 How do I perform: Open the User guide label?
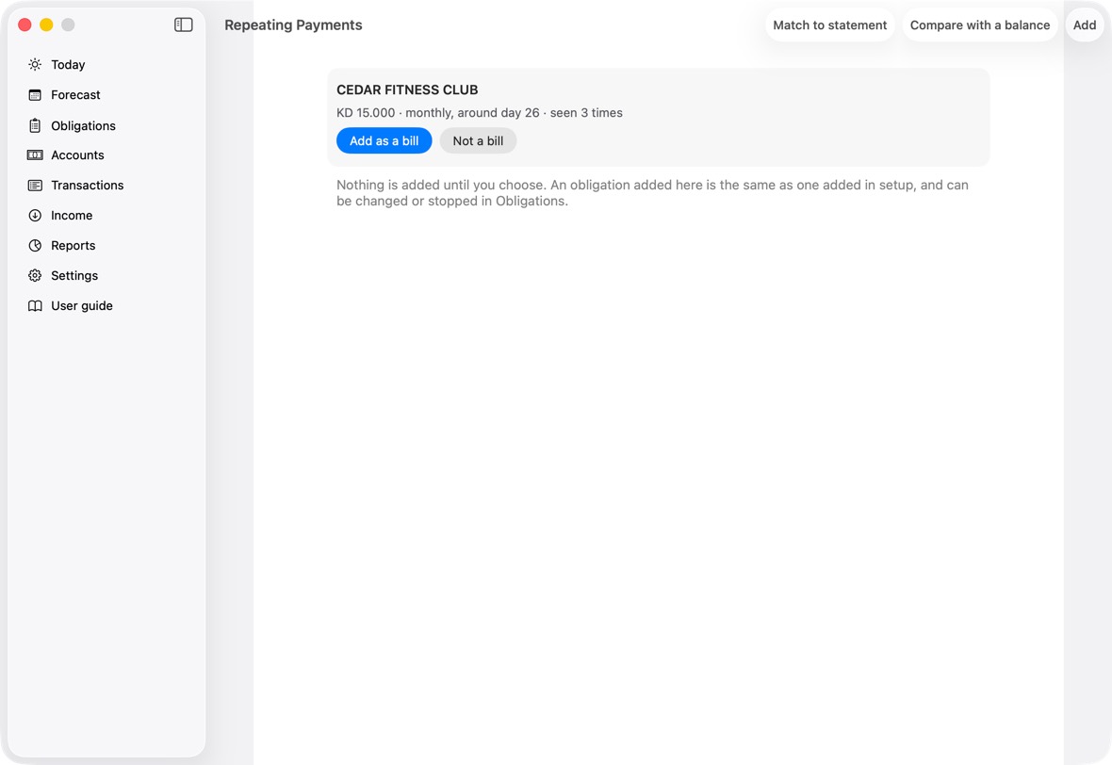point(82,305)
